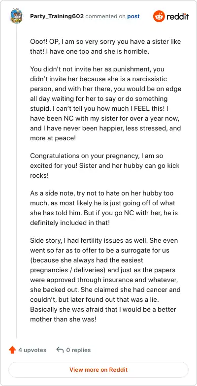Open the Party_Training602 username link

tap(57, 17)
